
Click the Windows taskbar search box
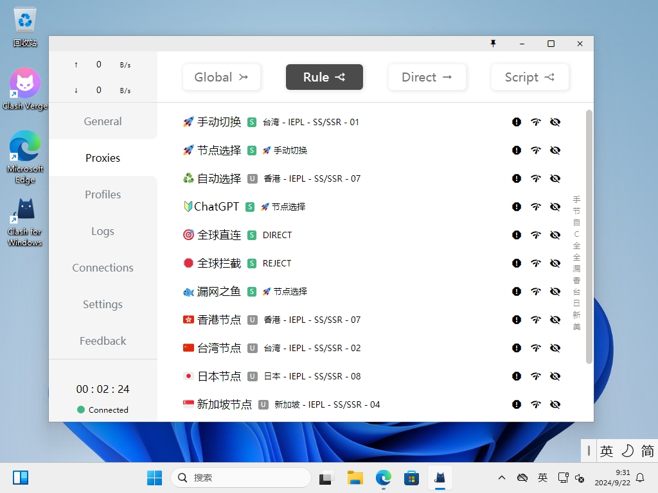241,478
